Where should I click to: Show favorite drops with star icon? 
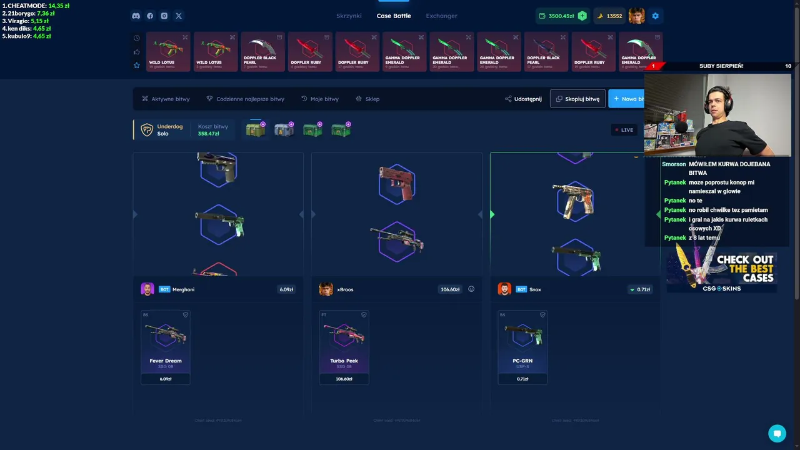tap(137, 65)
